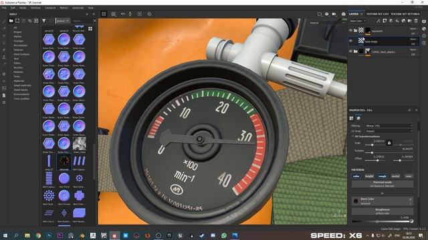Image resolution: width=428 pixels, height=240 pixels.
Task: Toggle the color channel button under Material
Action: pos(356,176)
